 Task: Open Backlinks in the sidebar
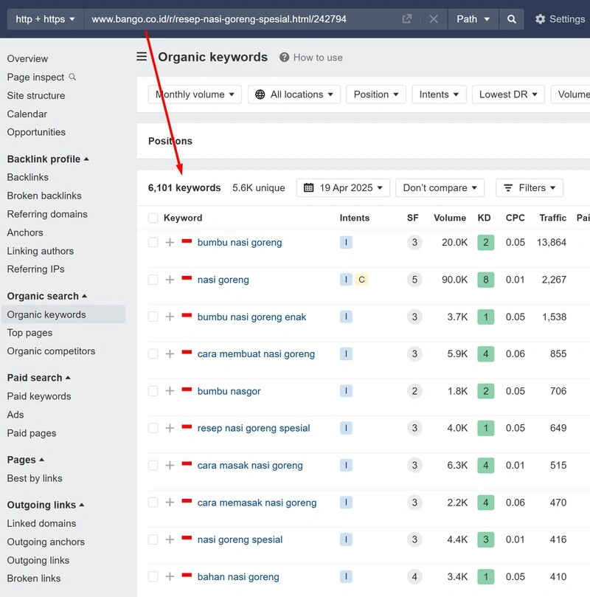(28, 177)
